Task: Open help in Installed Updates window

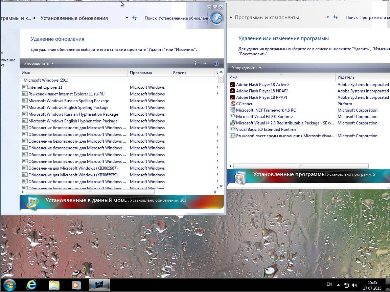Action: click(216, 63)
